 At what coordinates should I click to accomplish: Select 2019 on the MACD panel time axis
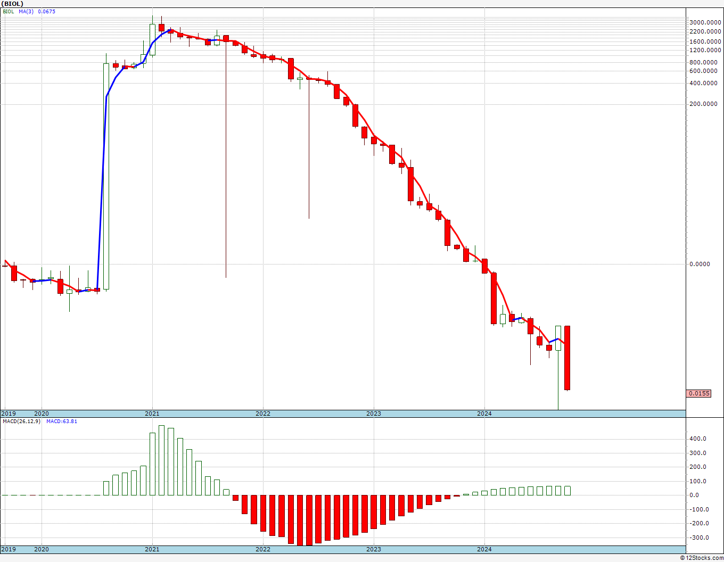pos(8,549)
